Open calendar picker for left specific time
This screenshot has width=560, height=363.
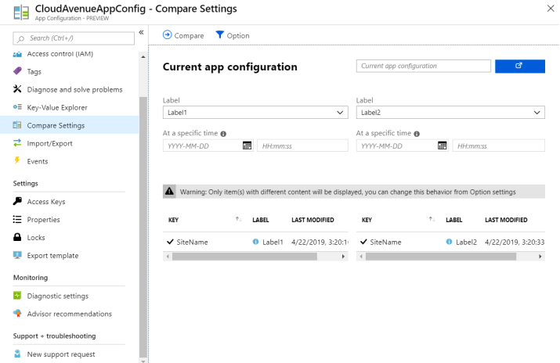pos(247,146)
